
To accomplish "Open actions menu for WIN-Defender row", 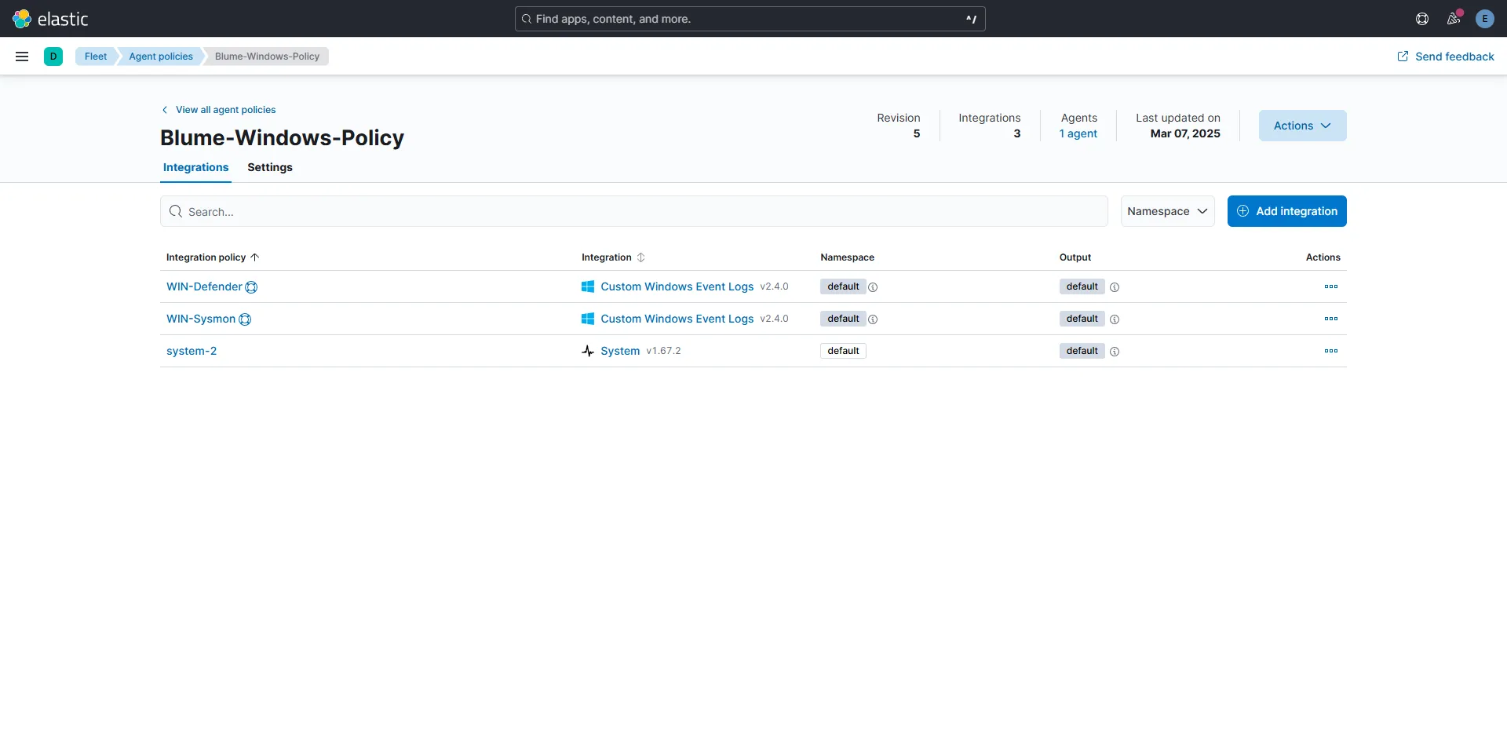I will click(1330, 286).
